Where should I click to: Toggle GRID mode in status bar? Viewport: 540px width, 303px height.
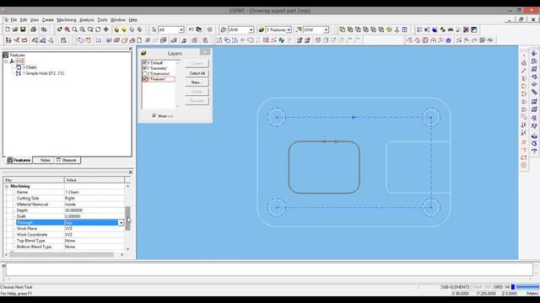(498, 287)
